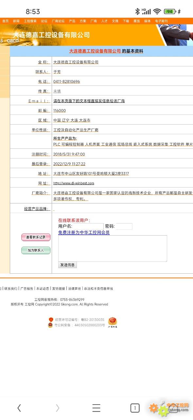Click the 粤公网安备 badge icon
The image size is (193, 420).
pos(50,325)
